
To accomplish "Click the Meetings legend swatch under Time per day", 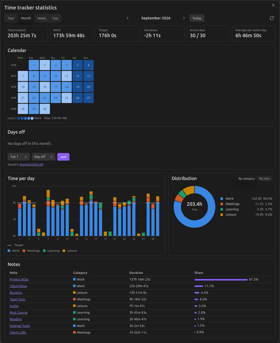I will click(x=24, y=251).
